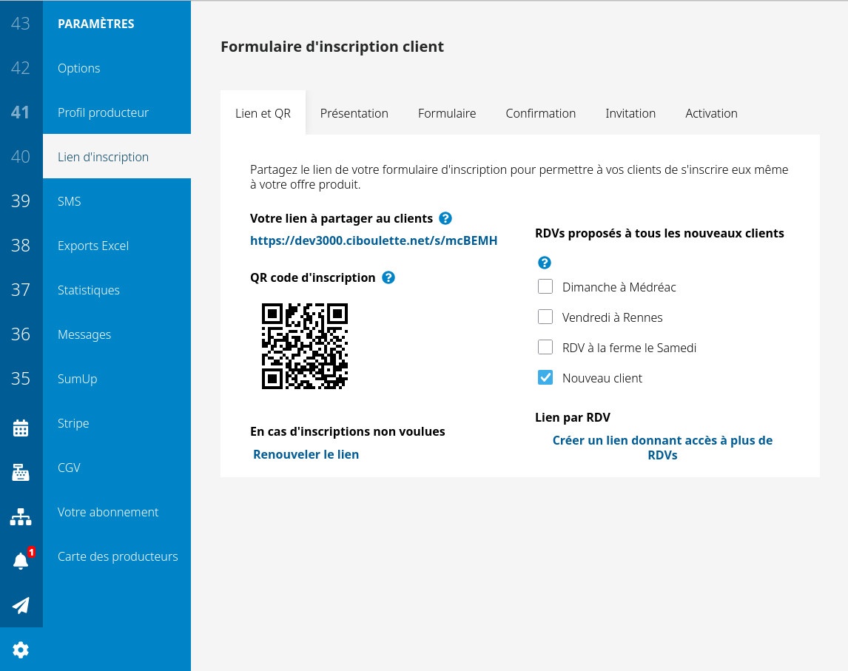The image size is (848, 671).
Task: Click the inscription QR code image
Action: (305, 345)
